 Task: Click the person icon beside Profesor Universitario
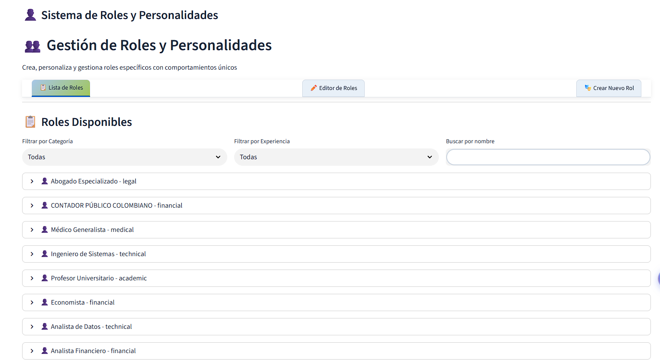[44, 278]
